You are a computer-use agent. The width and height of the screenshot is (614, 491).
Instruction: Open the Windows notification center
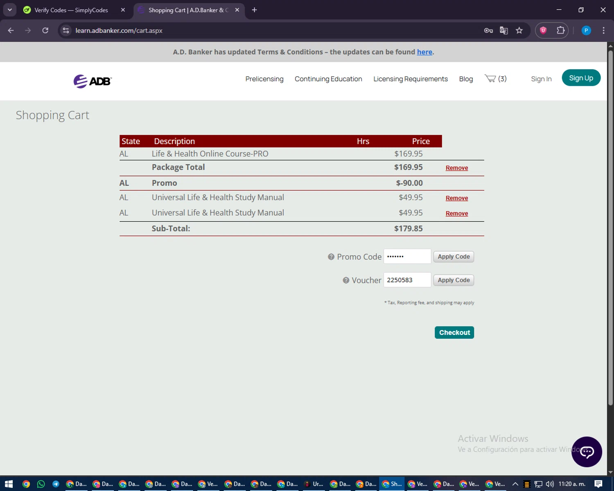[598, 484]
